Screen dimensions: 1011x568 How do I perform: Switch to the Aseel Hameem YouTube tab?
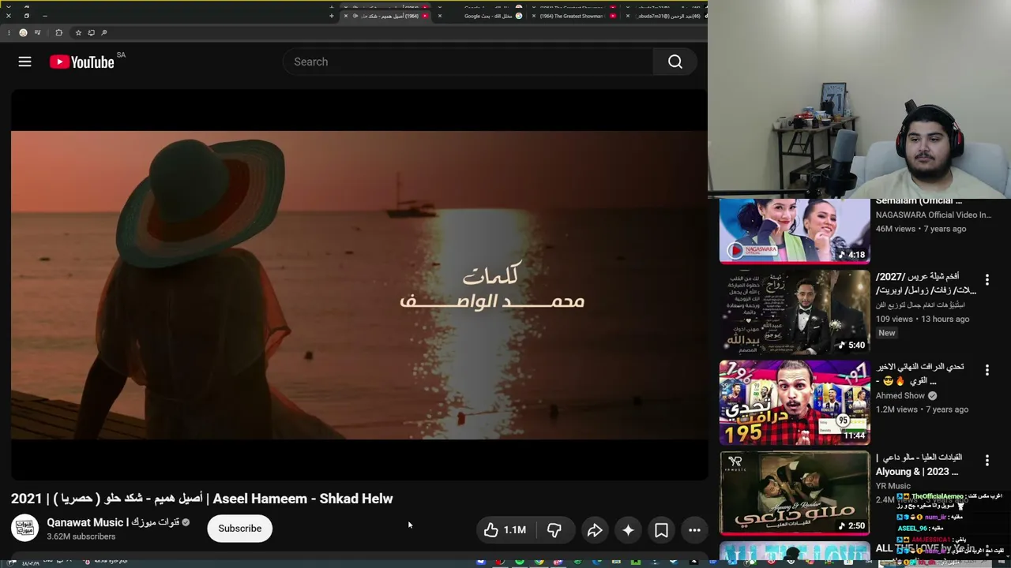[x=387, y=16]
